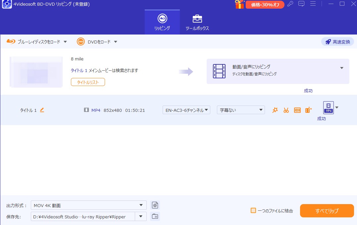Image resolution: width=357 pixels, height=225 pixels.
Task: Open the output folder icon
Action: [x=155, y=216]
